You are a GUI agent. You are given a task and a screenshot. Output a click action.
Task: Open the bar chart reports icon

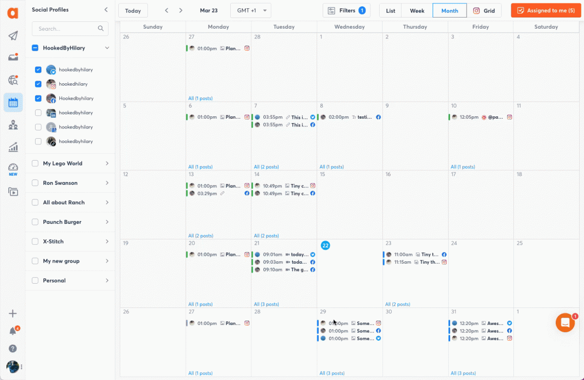(13, 147)
